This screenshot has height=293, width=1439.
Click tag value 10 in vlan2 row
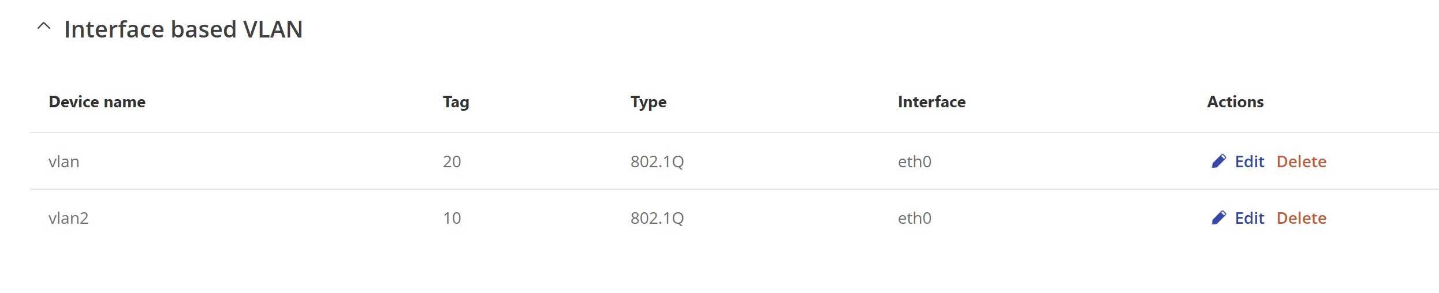pos(452,218)
